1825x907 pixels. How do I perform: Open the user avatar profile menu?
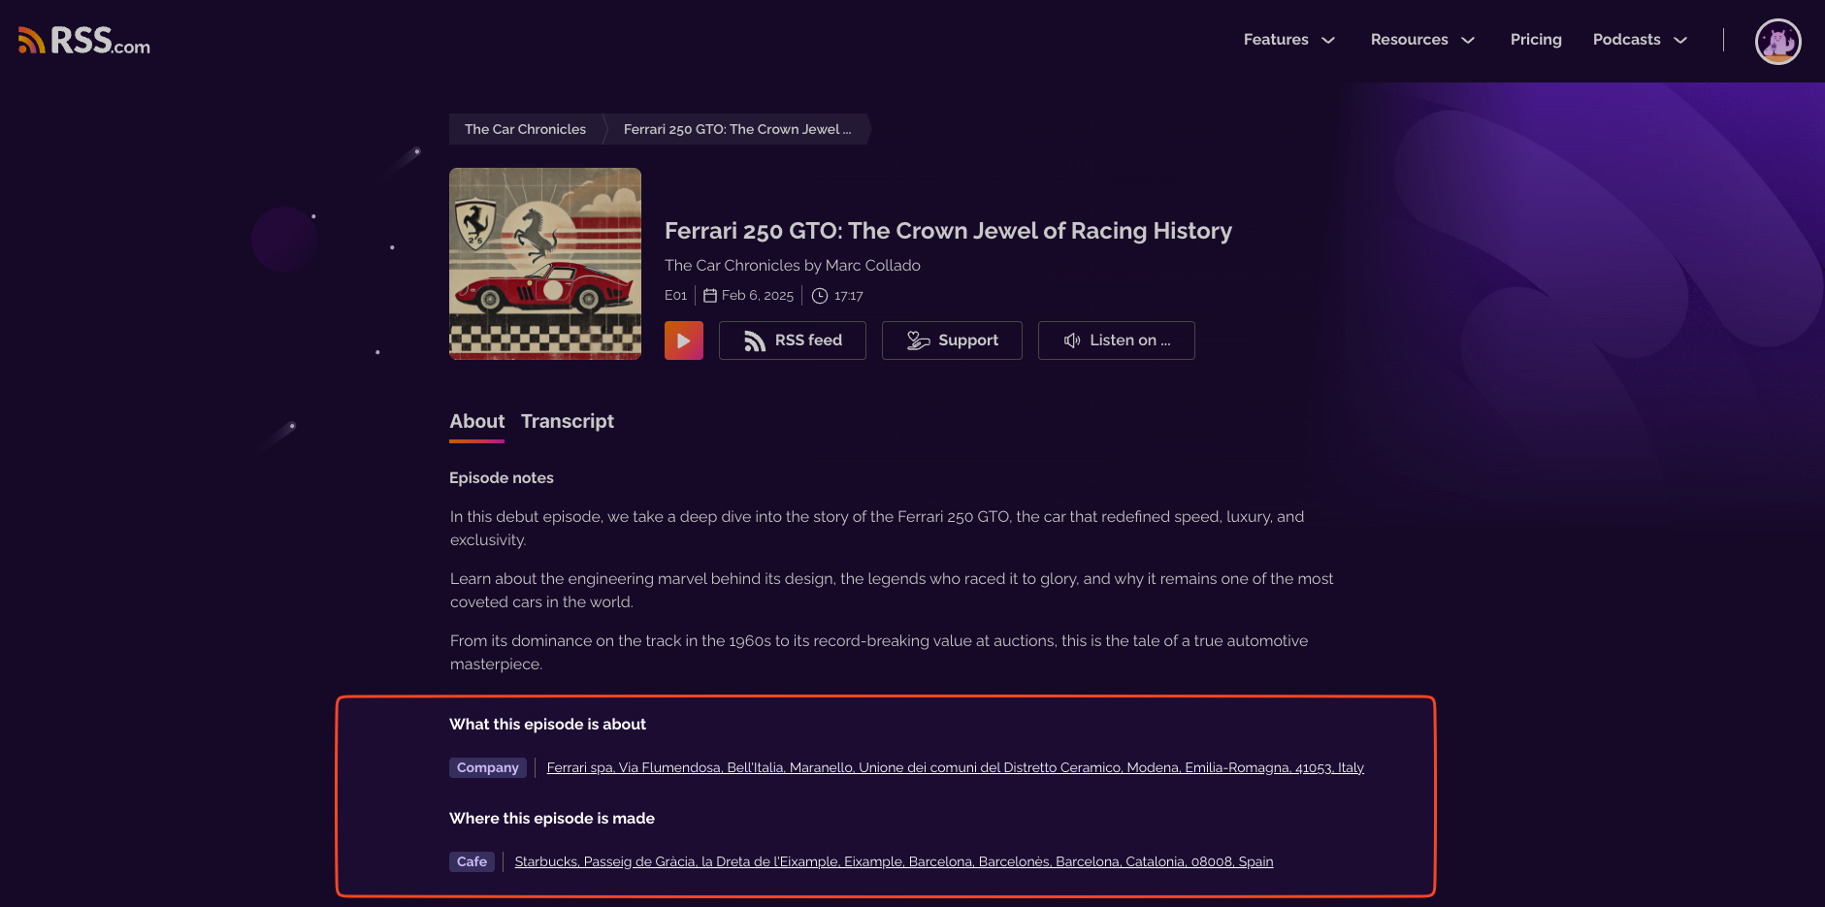(x=1777, y=42)
